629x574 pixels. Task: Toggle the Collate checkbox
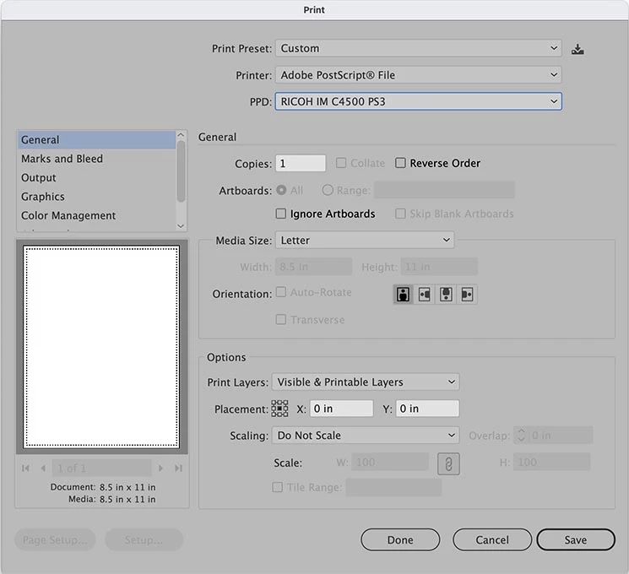pyautogui.click(x=341, y=163)
